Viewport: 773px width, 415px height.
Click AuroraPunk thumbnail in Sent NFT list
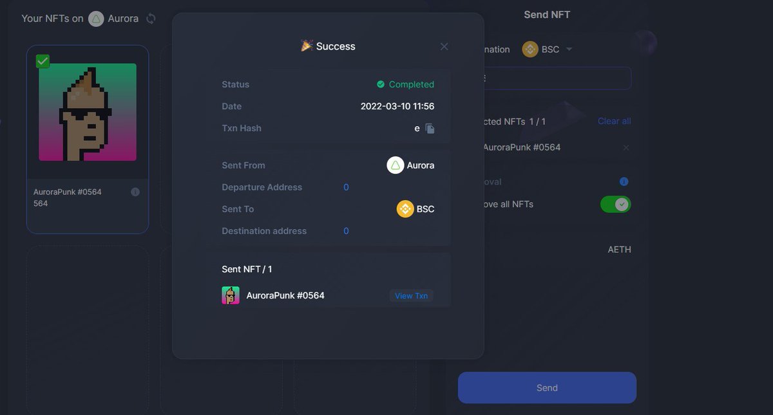point(231,295)
